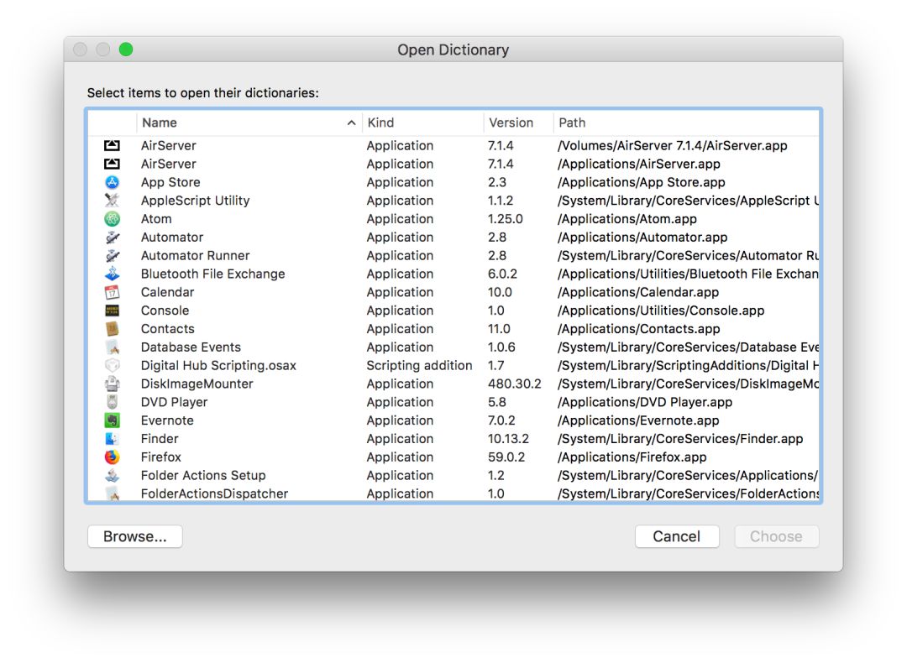The image size is (907, 663).
Task: Select 'Bluetooth File Exchange' entry
Action: click(212, 274)
